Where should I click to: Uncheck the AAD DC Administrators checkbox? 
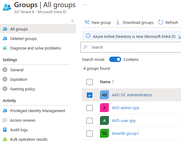pyautogui.click(x=89, y=95)
